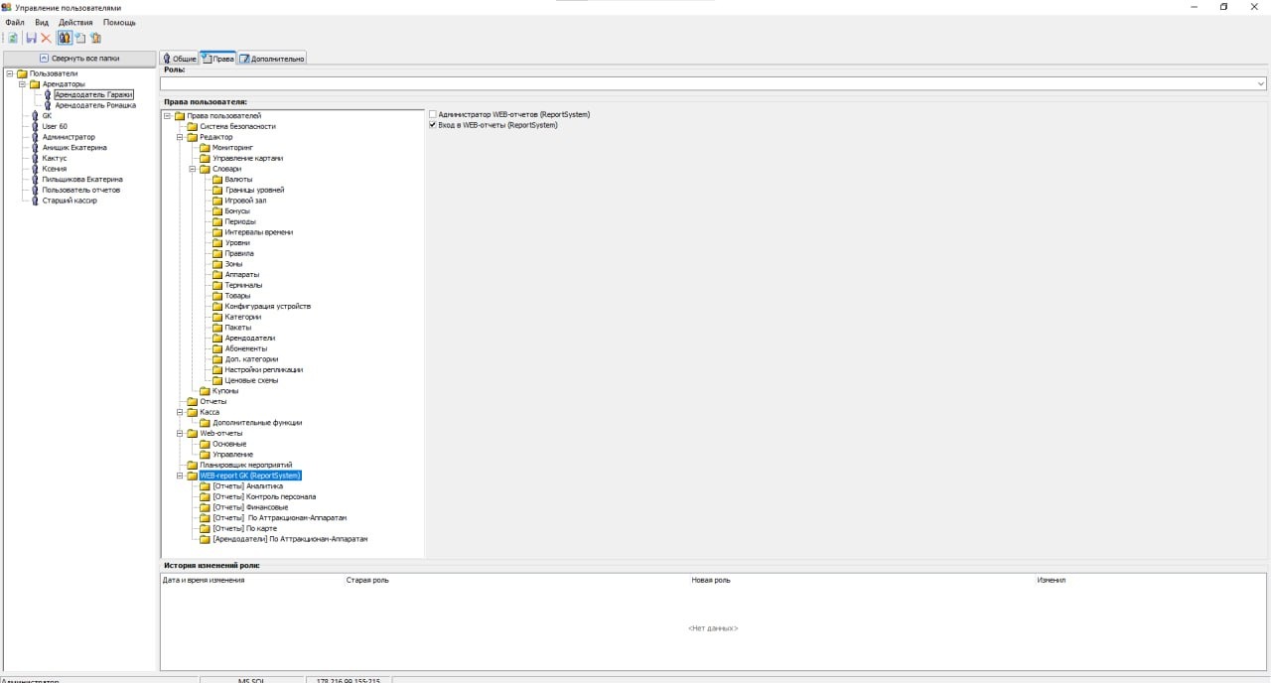Screen dimensions: 1271x683
Task: Open the Роль dropdown list
Action: coord(1261,84)
